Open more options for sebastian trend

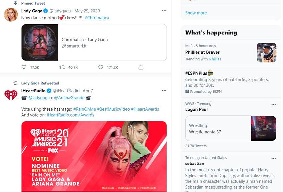coord(274,159)
